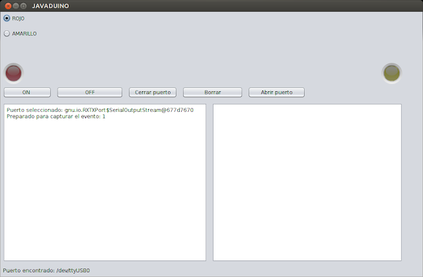
Task: Click the 'Puerto encontrado: /dev/ttyUSB0' status text
Action: click(46, 270)
